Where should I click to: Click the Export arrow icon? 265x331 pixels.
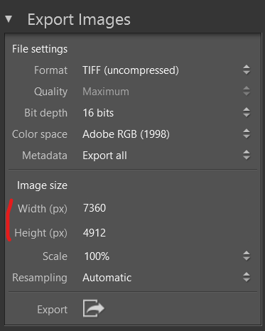pyautogui.click(x=94, y=308)
